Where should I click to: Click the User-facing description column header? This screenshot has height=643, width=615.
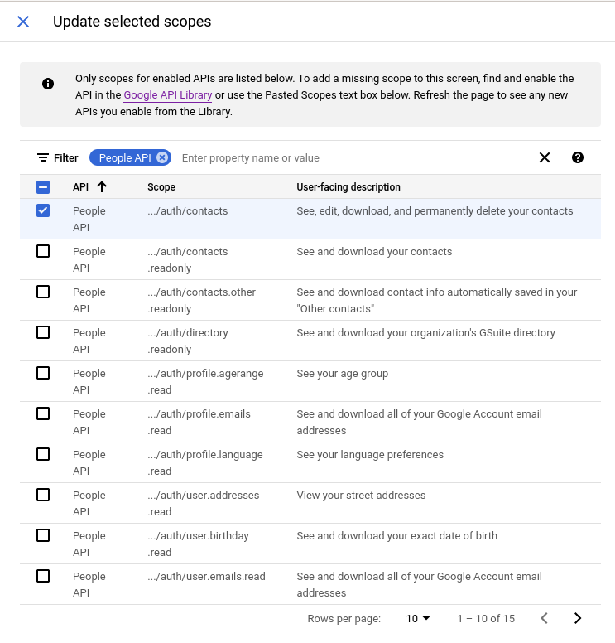point(348,187)
